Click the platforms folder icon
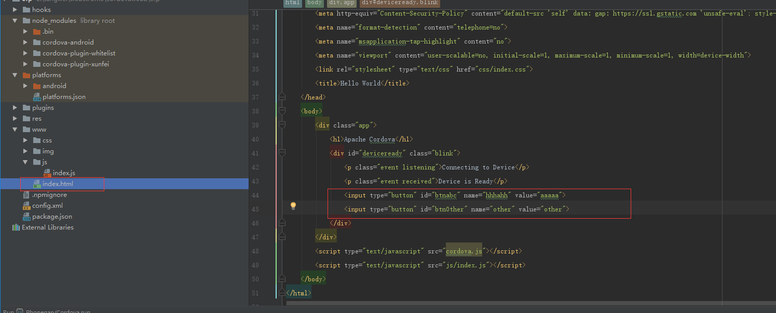The width and height of the screenshot is (776, 313). (x=26, y=75)
